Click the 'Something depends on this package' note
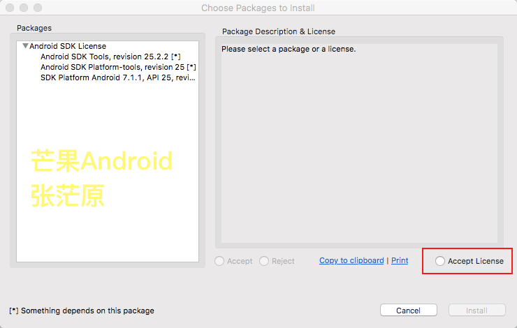Image resolution: width=517 pixels, height=328 pixels. point(82,311)
